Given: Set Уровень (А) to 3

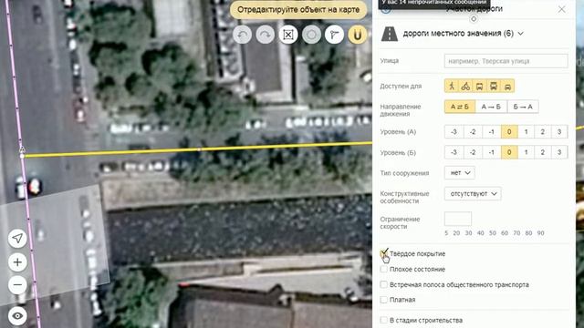Looking at the screenshot, I should 559,131.
